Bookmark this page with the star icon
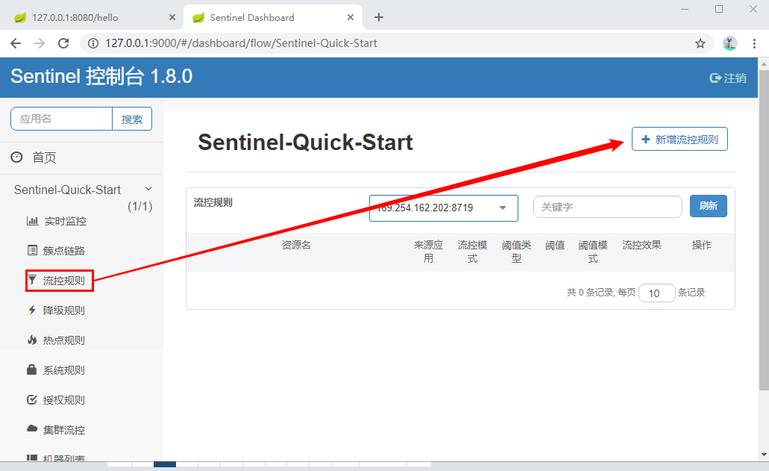 (700, 43)
